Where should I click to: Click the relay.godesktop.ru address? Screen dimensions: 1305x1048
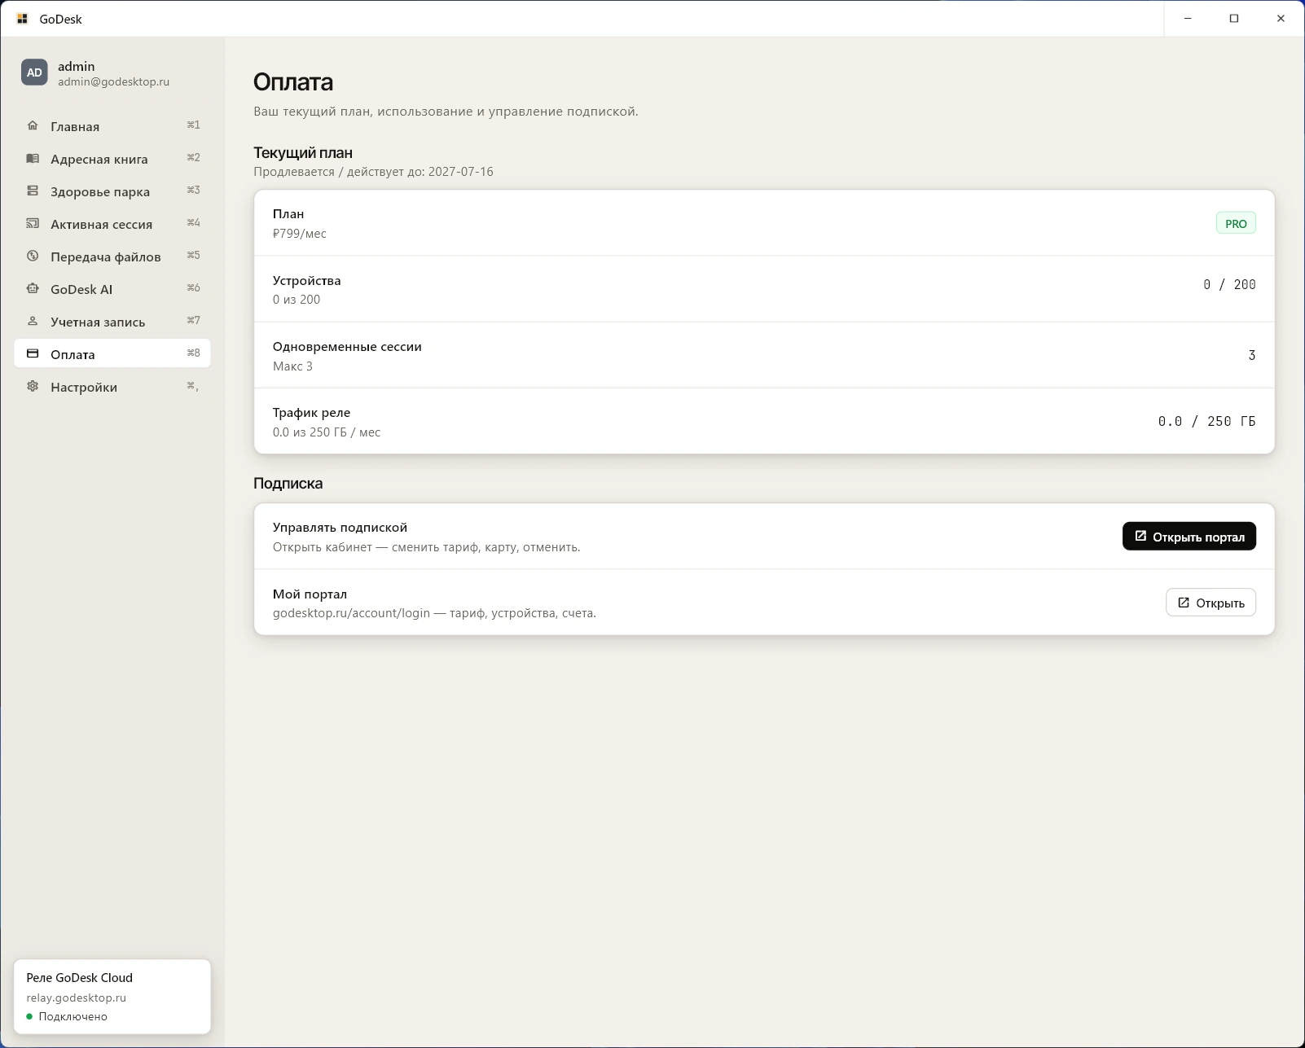(x=76, y=998)
